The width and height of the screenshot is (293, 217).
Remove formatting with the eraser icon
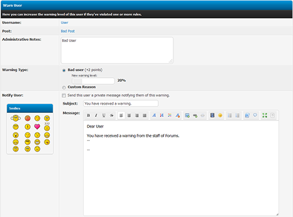[178, 115]
